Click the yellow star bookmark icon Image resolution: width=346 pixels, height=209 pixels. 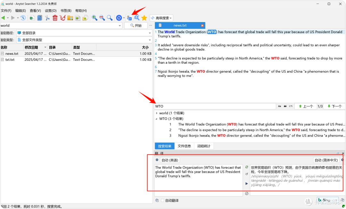(x=144, y=18)
